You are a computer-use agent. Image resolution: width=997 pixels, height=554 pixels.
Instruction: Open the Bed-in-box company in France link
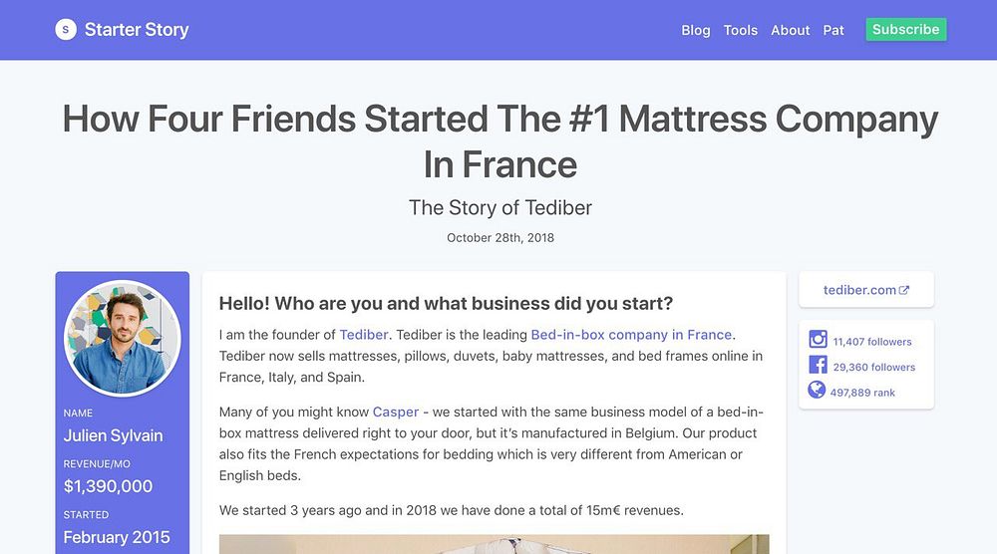[x=631, y=335]
